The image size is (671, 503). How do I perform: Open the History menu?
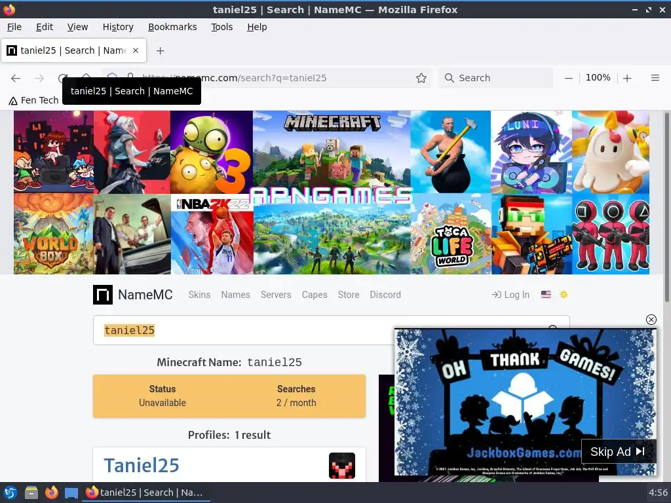[x=118, y=27]
